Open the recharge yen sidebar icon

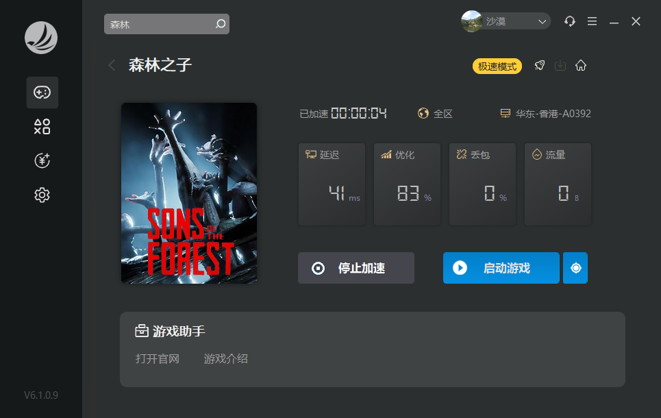[42, 161]
